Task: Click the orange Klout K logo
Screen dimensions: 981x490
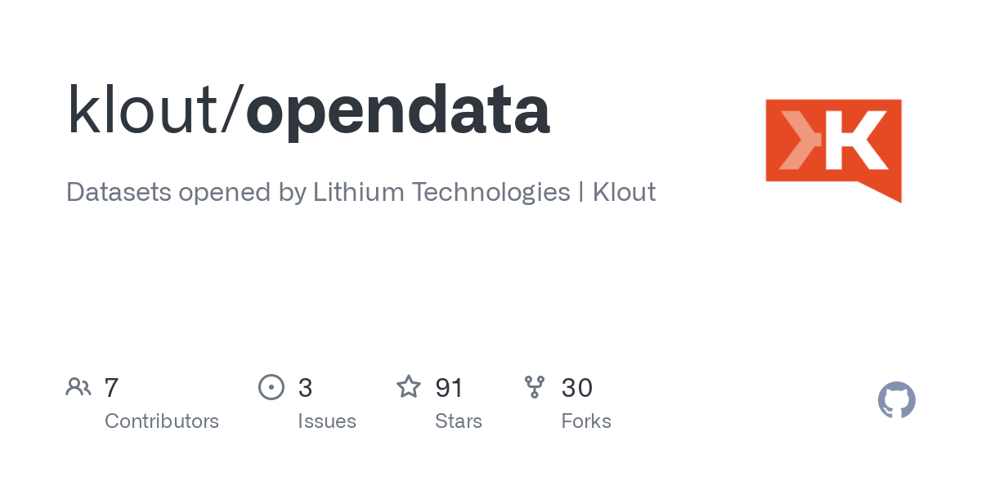Action: [834, 150]
